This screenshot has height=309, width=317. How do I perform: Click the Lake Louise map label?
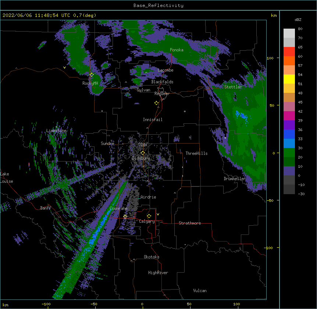coord(7,178)
